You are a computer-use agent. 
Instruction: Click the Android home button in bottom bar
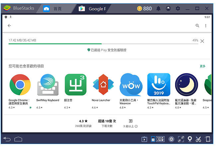click(18, 139)
